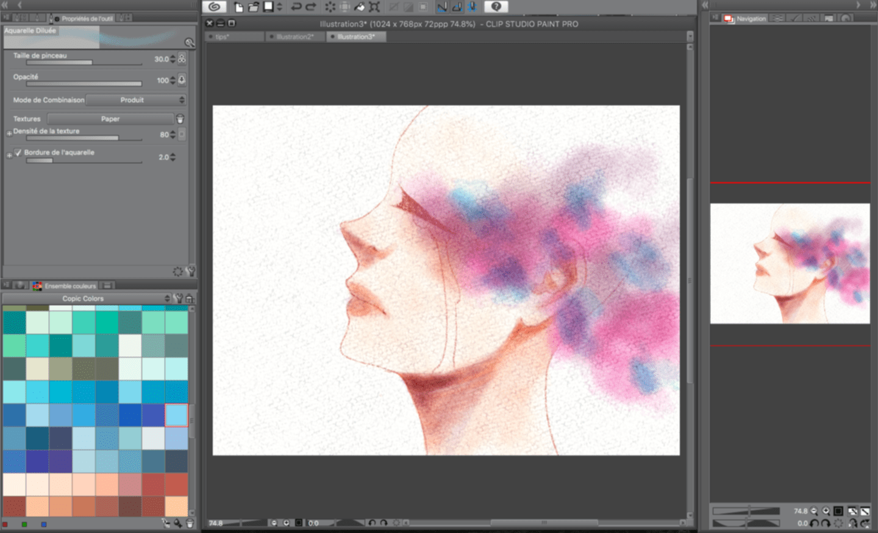Click the Open file folder icon
Viewport: 878px width, 533px height.
253,7
